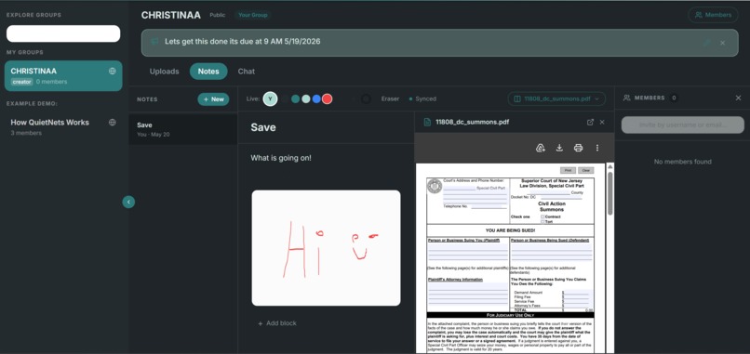
Task: Click the PDF vertical scrollbar thumb
Action: [609, 193]
